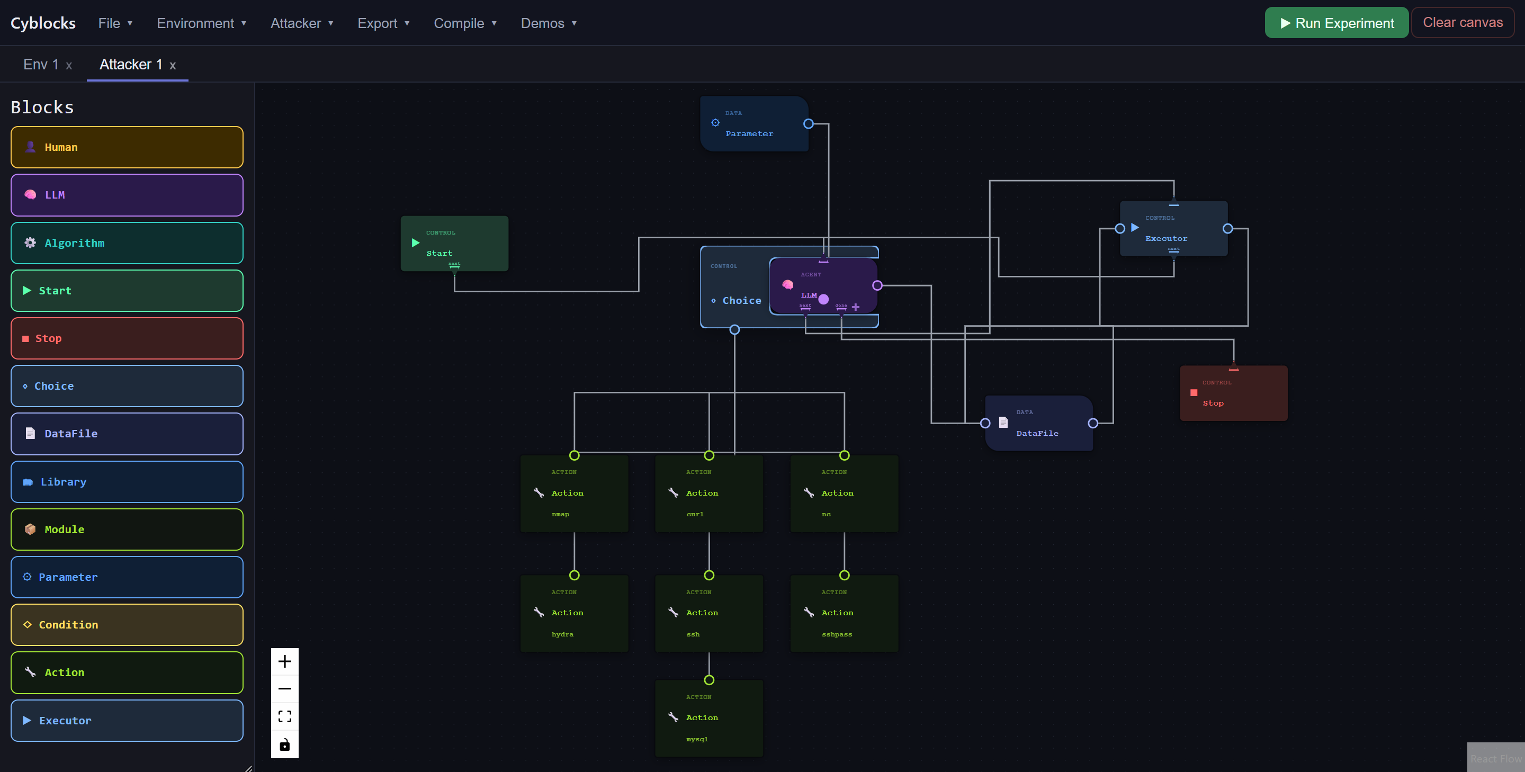Click the nmap Action top handle
Image resolution: width=1525 pixels, height=772 pixels.
[x=574, y=455]
